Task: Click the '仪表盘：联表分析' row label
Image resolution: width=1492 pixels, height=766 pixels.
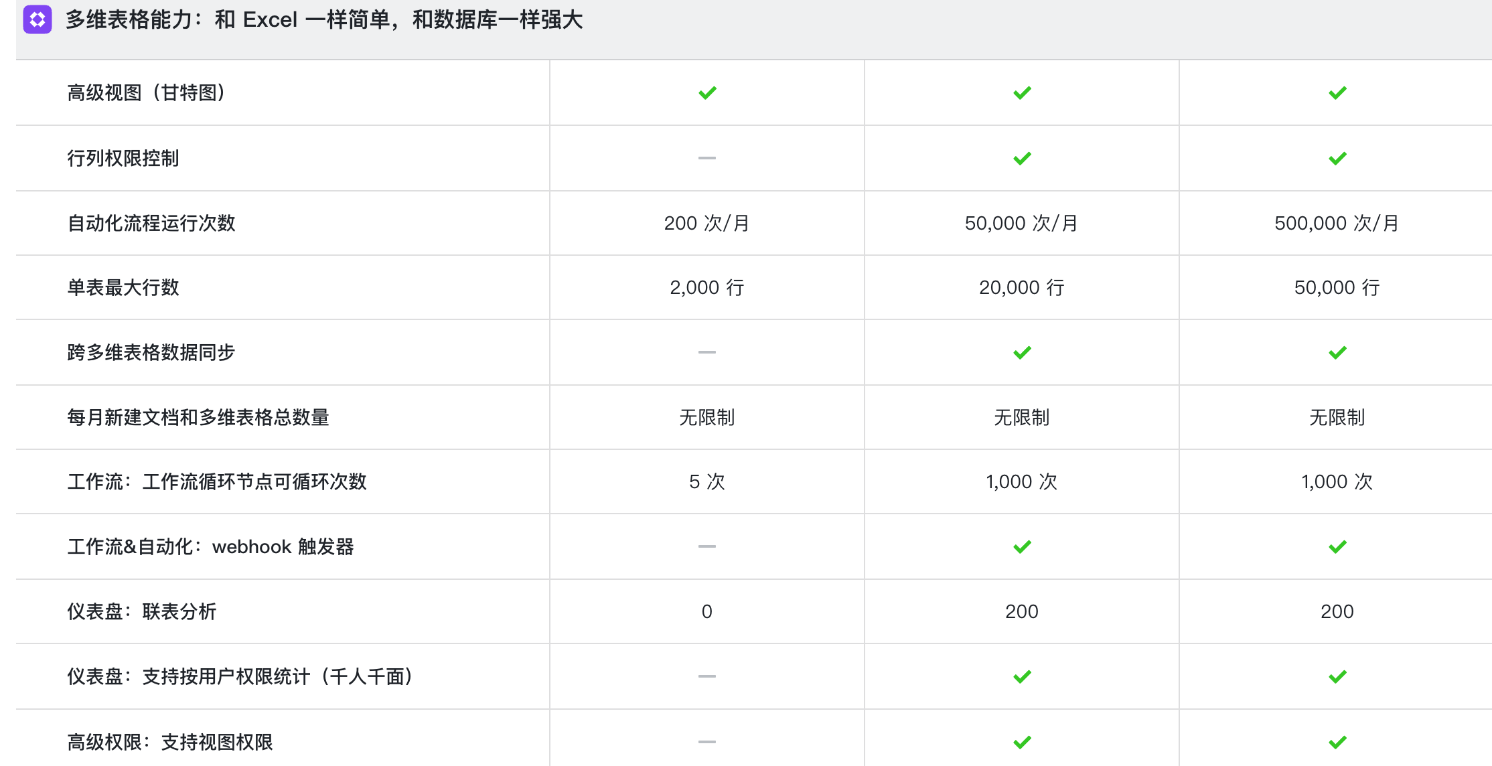Action: [x=142, y=611]
